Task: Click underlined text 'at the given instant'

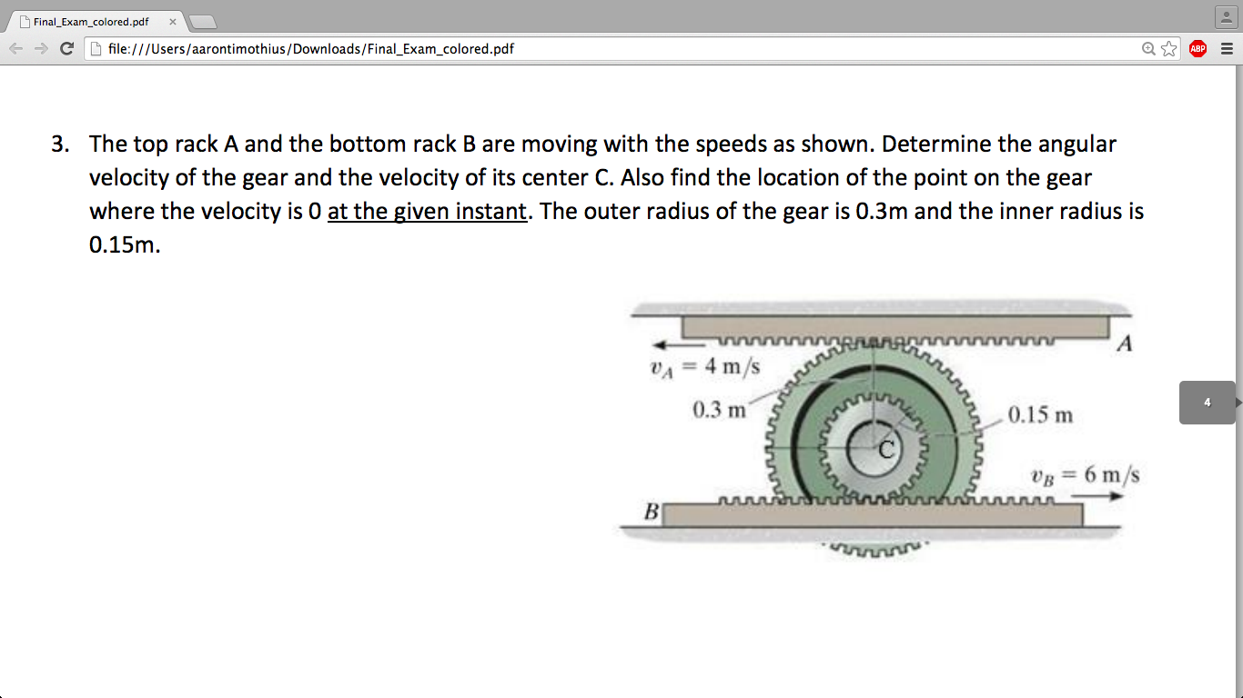Action: coord(427,211)
